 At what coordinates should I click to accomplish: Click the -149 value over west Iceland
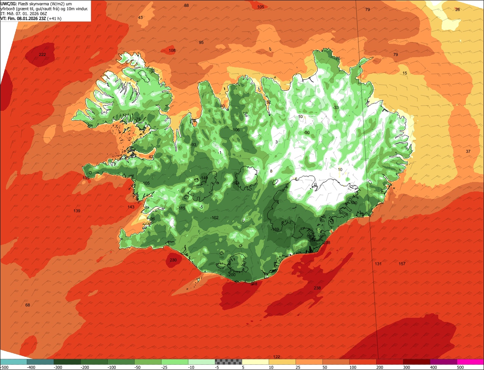(204, 178)
